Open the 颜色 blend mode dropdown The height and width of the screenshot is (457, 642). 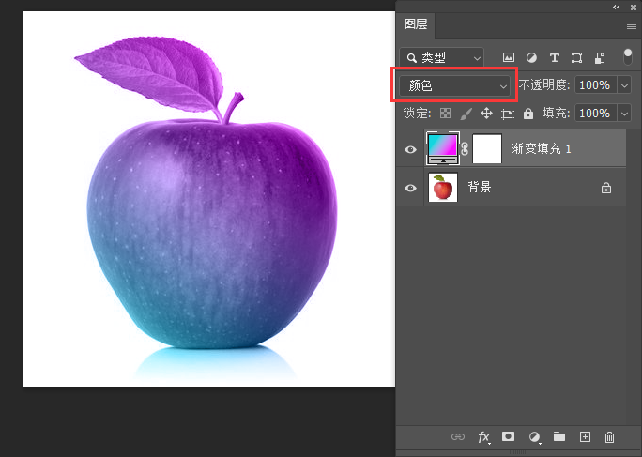[454, 85]
